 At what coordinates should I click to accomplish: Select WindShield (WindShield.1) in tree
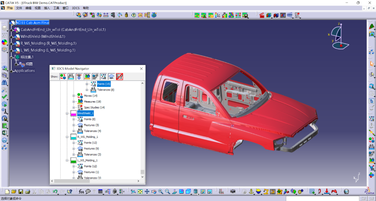click(43, 36)
